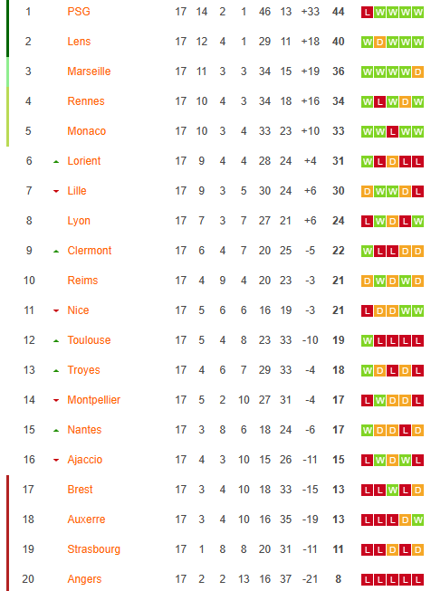Click the Nantes green up arrow
The image size is (431, 591).
coord(56,431)
